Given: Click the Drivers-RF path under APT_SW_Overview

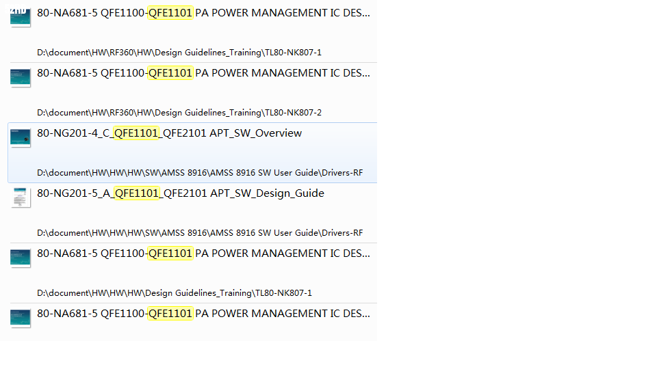Looking at the screenshot, I should [200, 173].
